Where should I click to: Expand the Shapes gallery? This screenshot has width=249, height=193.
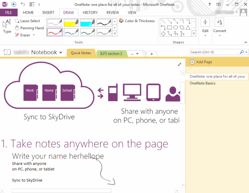coord(194,33)
